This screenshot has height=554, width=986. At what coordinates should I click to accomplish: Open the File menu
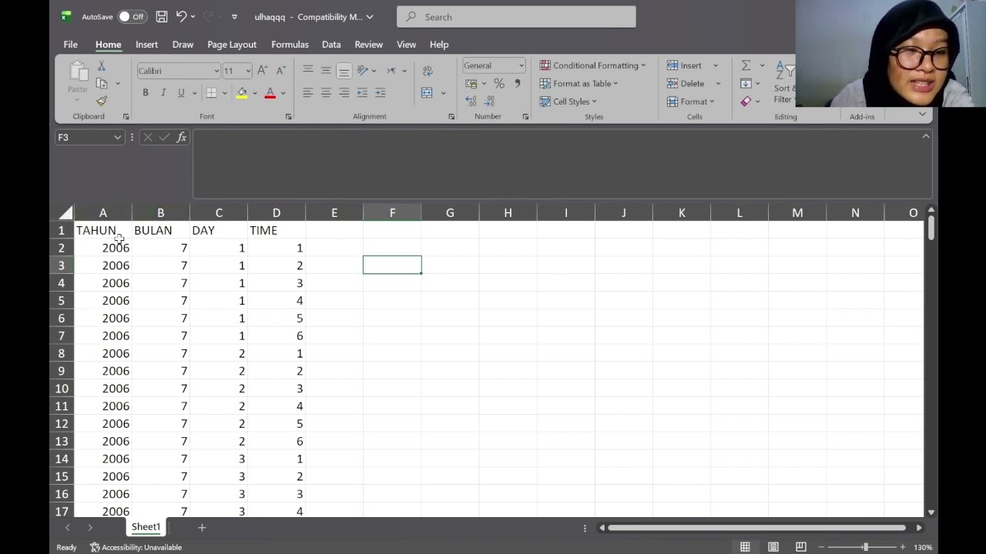pyautogui.click(x=70, y=45)
